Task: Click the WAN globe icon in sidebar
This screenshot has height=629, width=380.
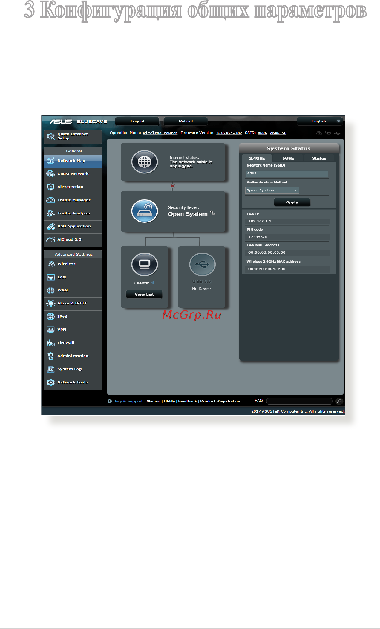Action: click(x=50, y=290)
